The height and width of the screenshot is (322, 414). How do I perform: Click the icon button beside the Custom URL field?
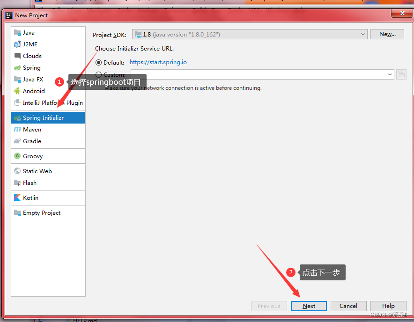[401, 74]
